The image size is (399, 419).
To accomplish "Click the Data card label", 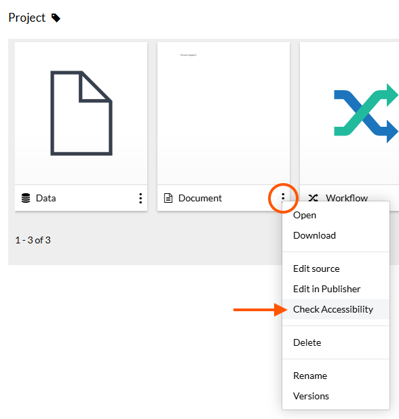I will pyautogui.click(x=46, y=198).
